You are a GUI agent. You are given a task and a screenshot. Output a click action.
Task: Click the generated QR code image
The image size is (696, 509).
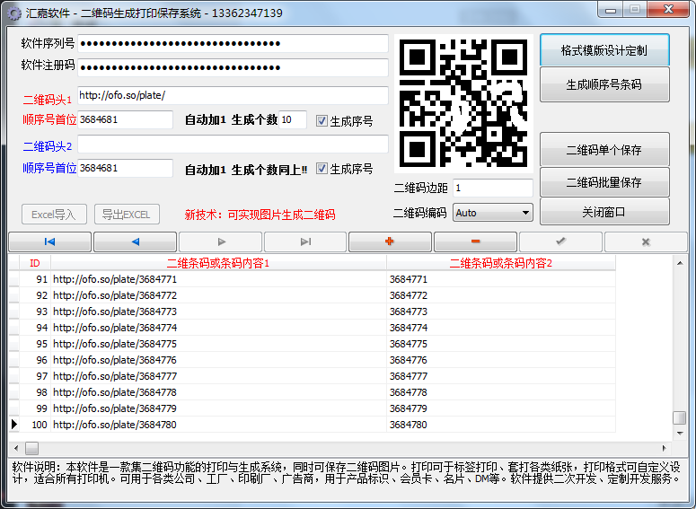[463, 103]
